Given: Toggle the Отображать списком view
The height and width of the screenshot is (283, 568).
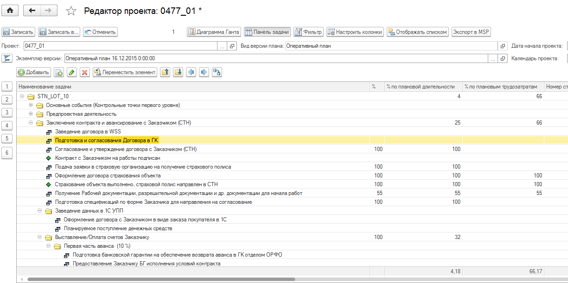Looking at the screenshot, I should 418,32.
